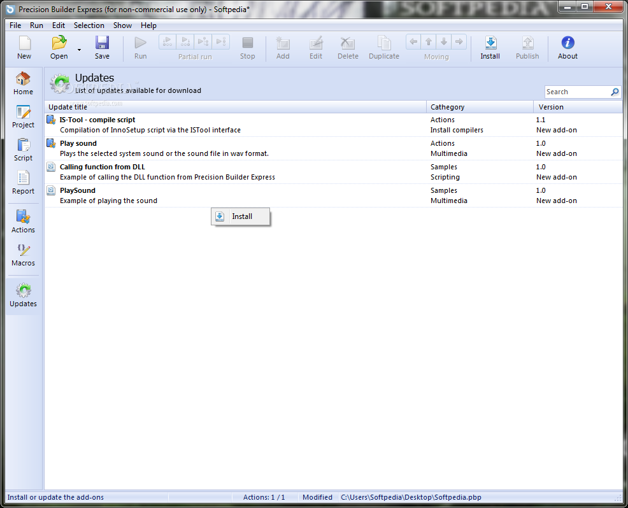Select the IS-Tool - compile script update
The image size is (628, 508).
334,125
